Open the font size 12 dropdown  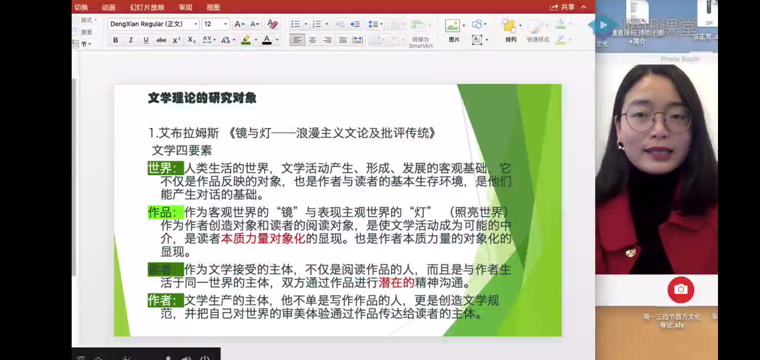coord(225,24)
